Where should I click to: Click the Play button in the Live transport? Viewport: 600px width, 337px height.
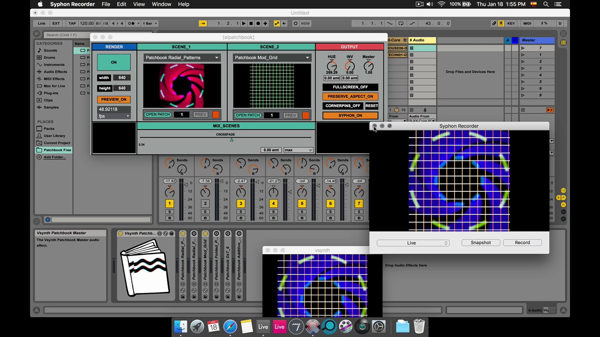[x=243, y=23]
